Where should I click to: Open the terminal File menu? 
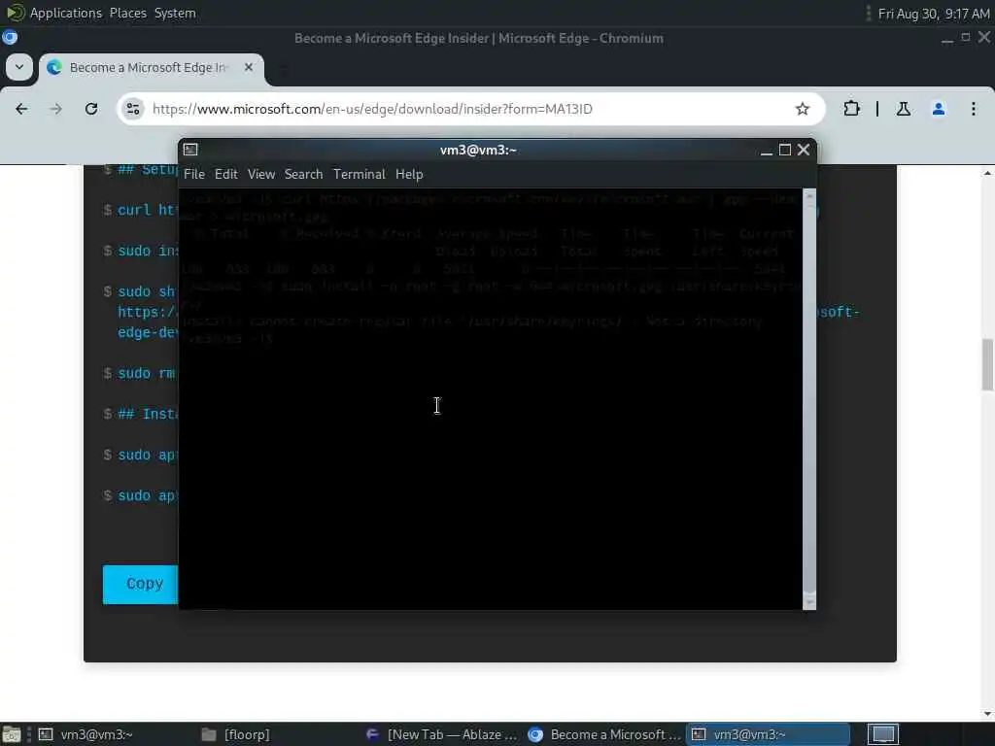[x=194, y=174]
